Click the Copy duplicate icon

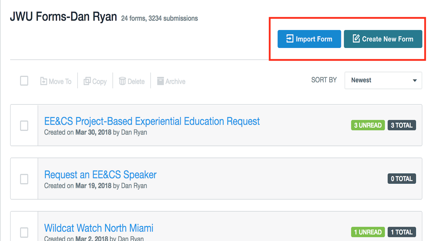coord(87,81)
